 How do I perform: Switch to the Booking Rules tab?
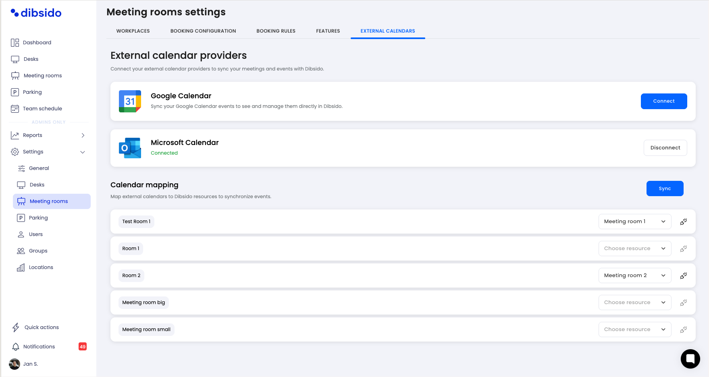[x=276, y=31]
